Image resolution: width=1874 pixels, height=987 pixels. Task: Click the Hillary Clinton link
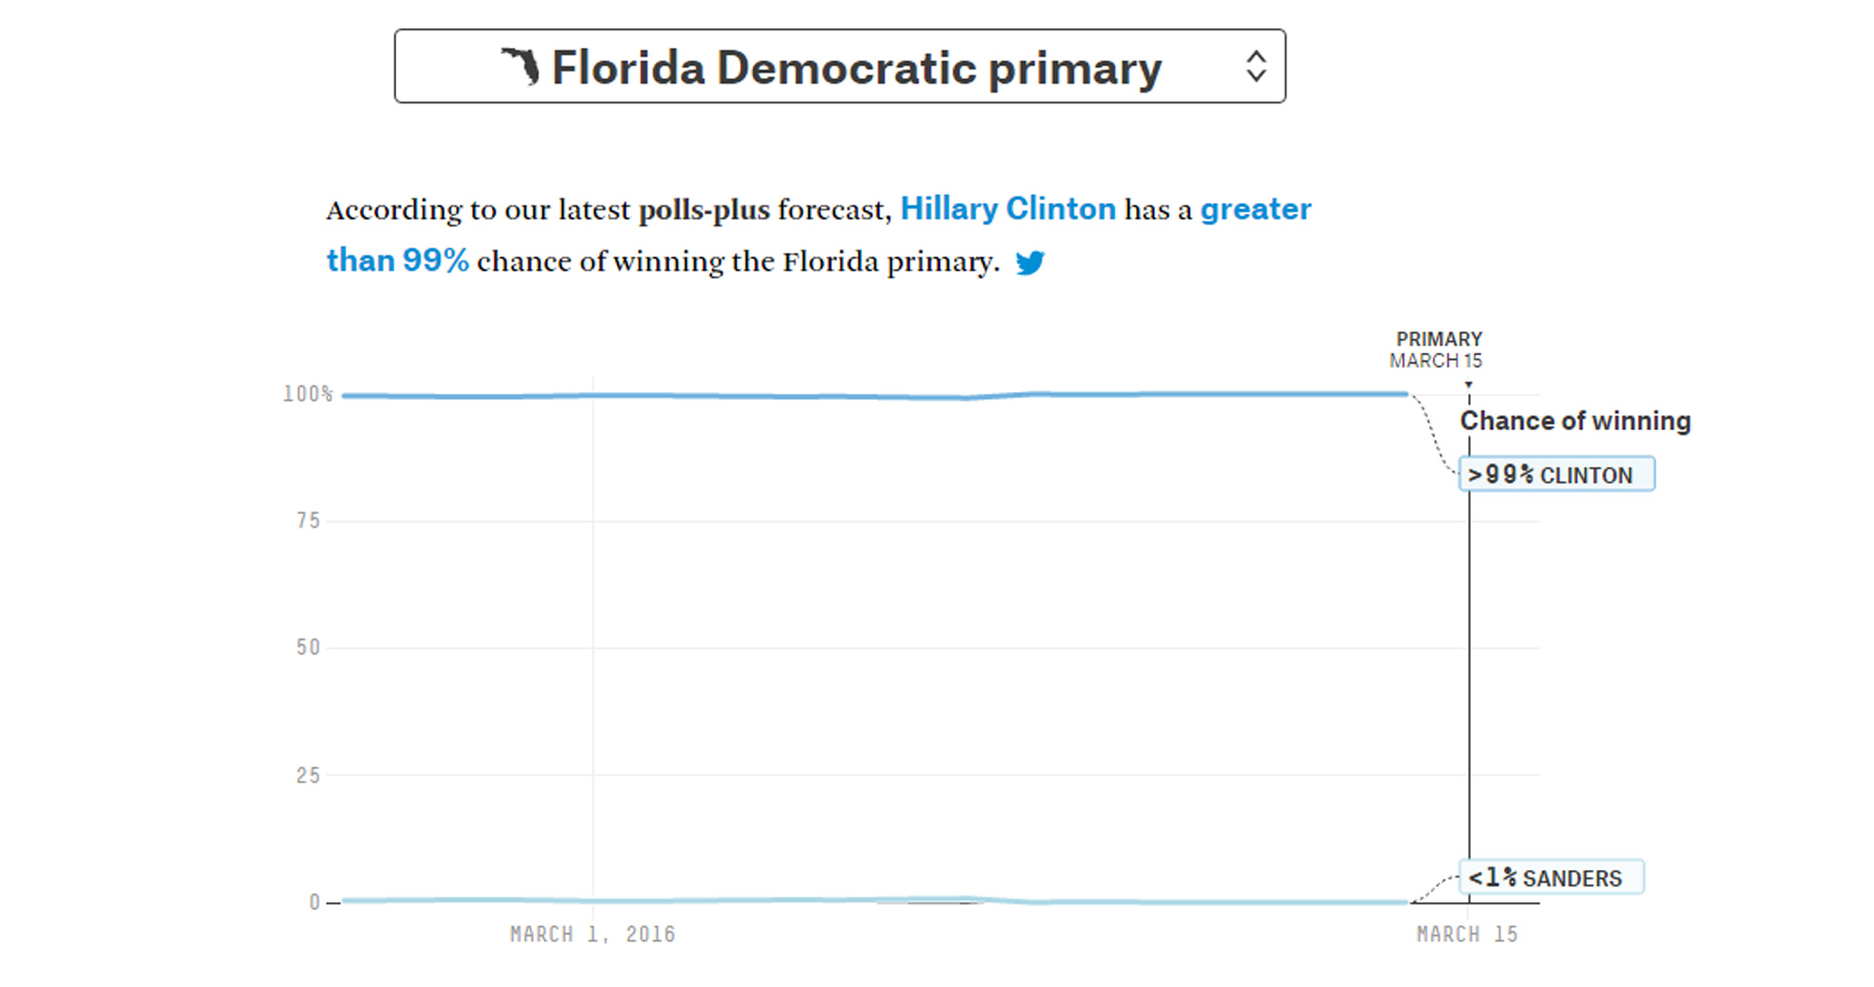(1007, 209)
